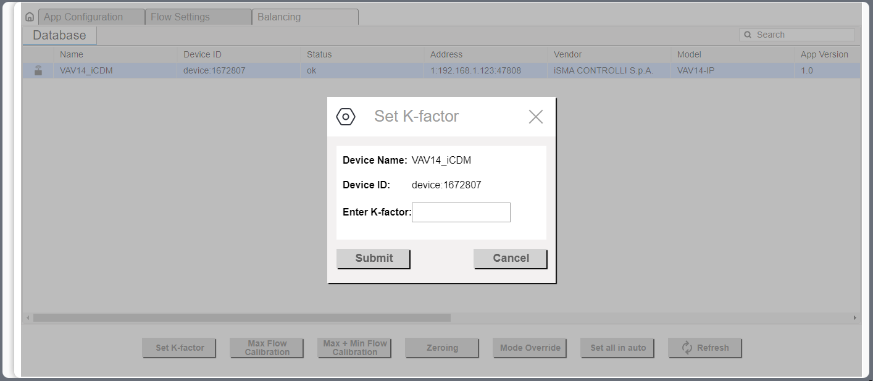The width and height of the screenshot is (873, 381).
Task: Select the Balancing tab
Action: [x=279, y=17]
